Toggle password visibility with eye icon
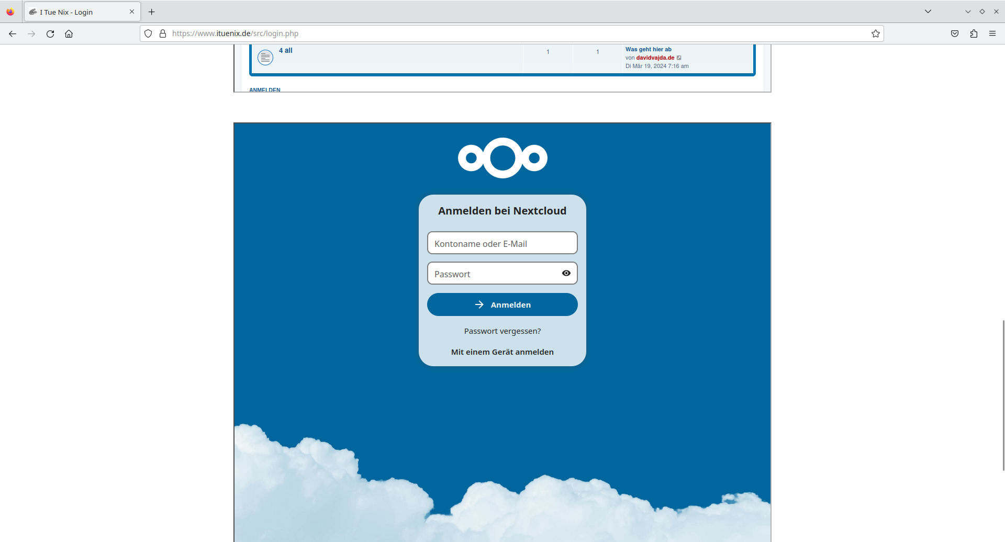The height and width of the screenshot is (542, 1005). (566, 273)
